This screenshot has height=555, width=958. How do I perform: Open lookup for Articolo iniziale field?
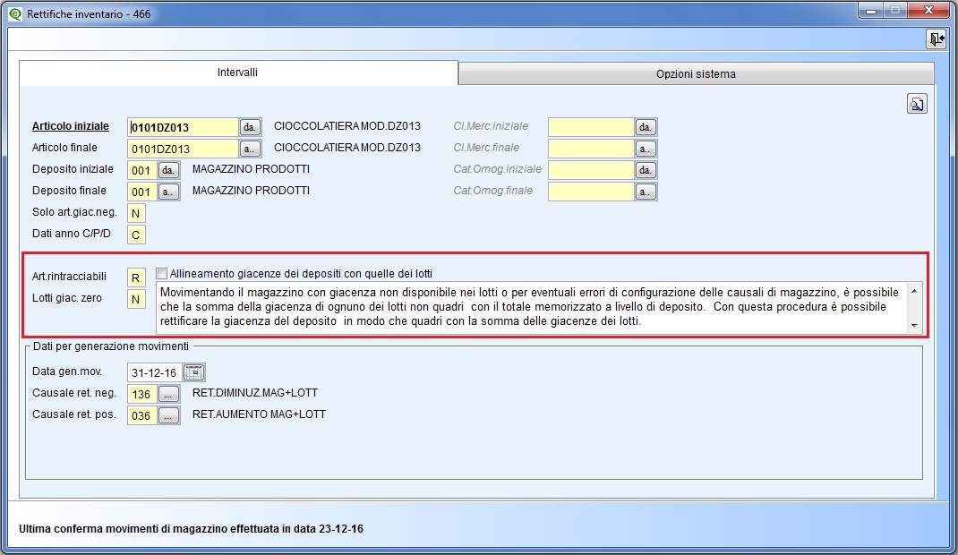point(251,127)
